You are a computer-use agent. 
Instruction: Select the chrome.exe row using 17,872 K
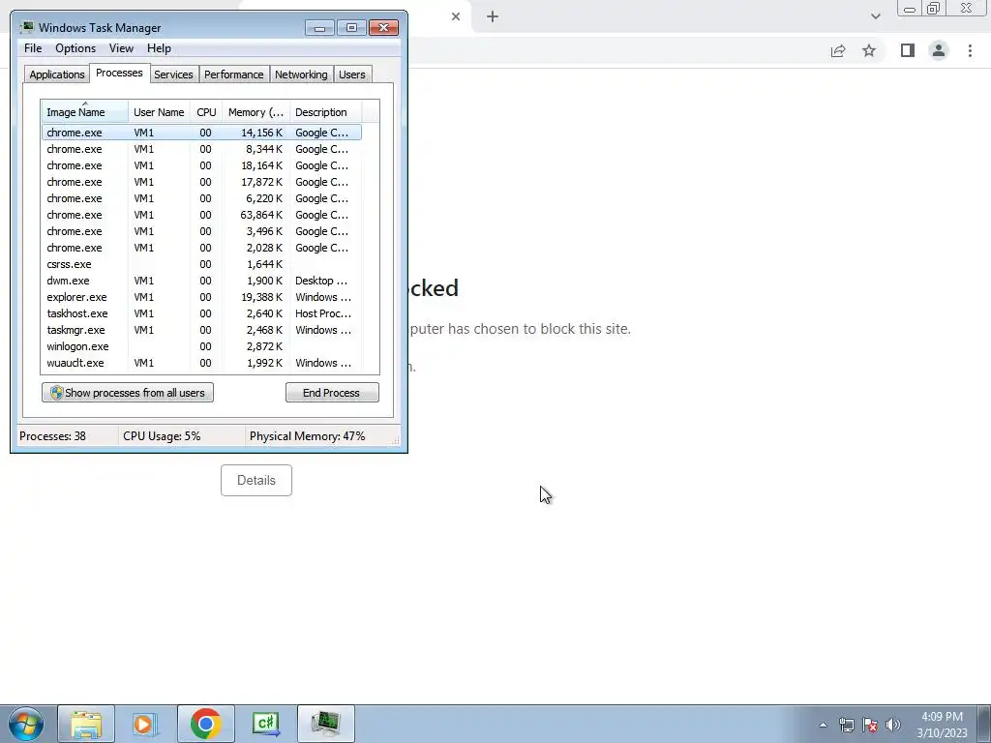201,182
